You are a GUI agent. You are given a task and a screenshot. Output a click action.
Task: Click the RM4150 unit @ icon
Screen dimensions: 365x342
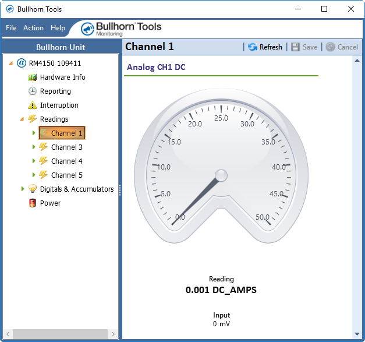pyautogui.click(x=22, y=64)
